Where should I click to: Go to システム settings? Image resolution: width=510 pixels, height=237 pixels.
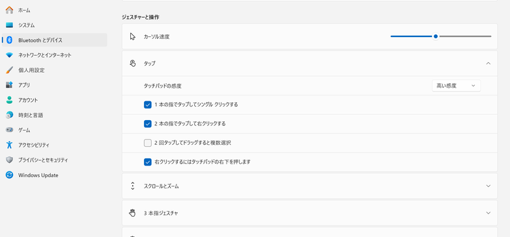pos(54,25)
